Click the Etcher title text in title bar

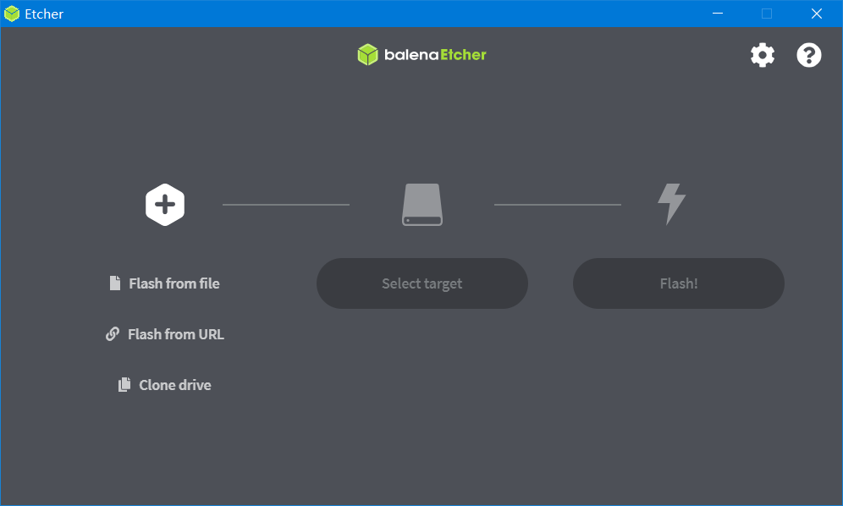(44, 14)
